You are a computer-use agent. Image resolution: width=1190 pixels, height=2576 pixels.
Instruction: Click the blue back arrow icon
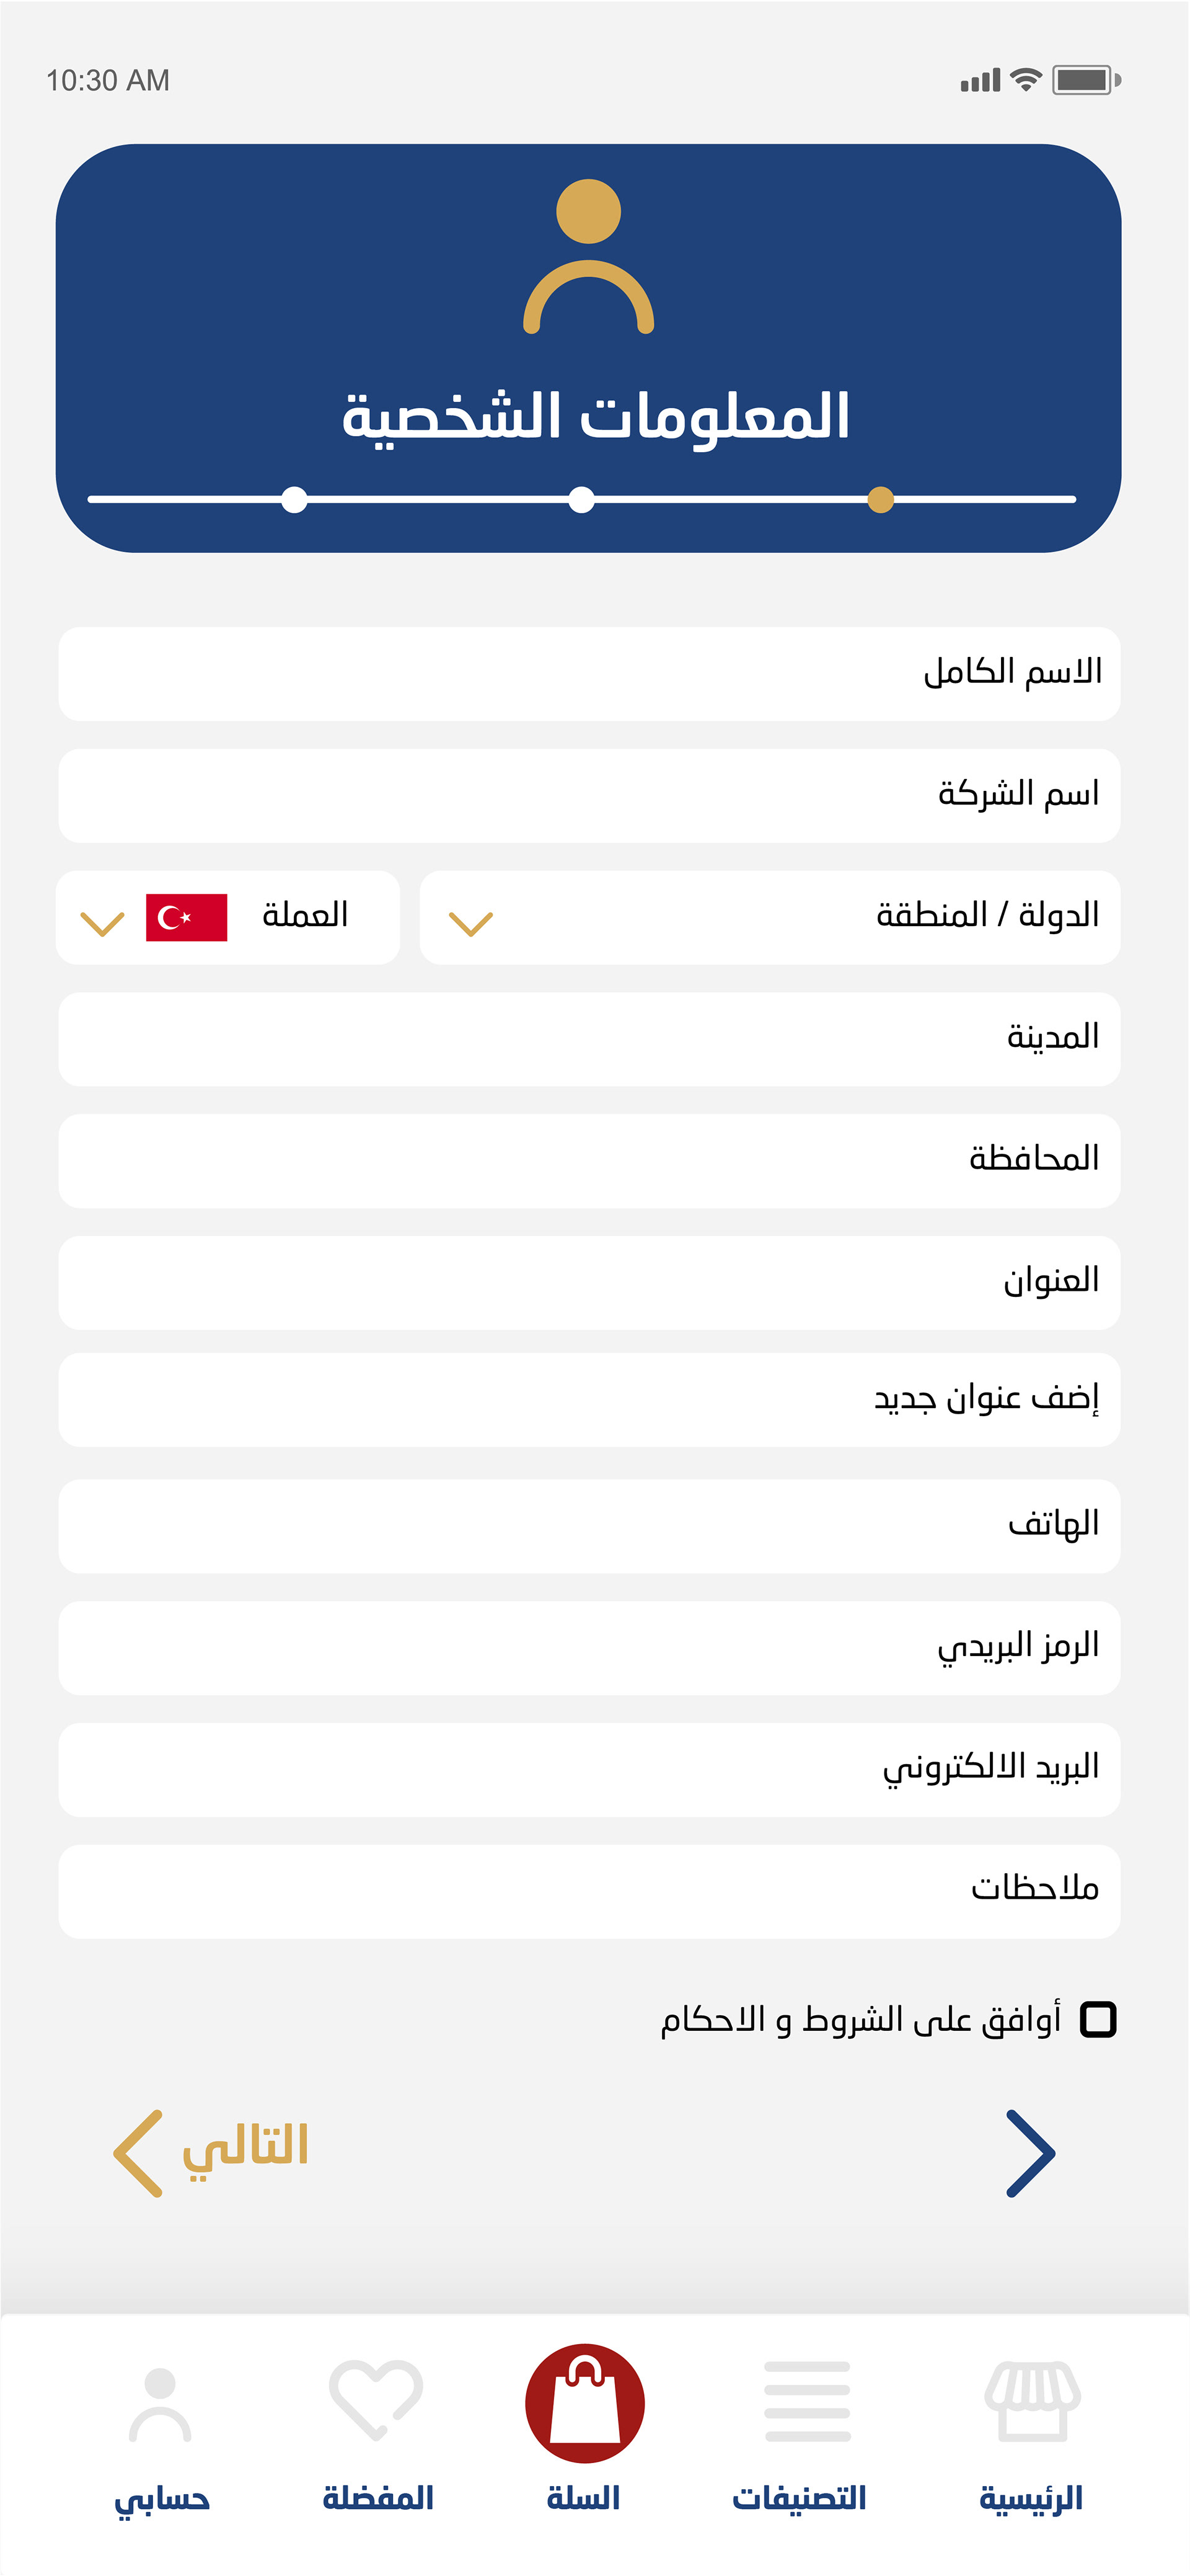click(1031, 2153)
